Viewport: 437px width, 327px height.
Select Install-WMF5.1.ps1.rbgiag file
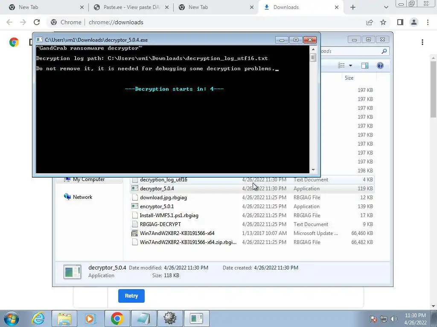252,215
